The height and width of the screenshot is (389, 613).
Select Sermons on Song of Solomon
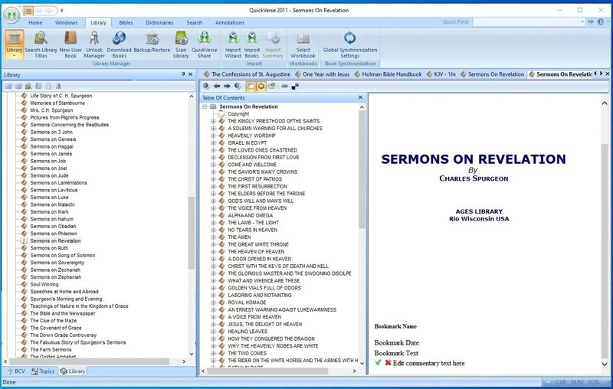click(63, 256)
